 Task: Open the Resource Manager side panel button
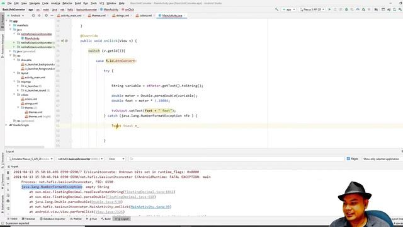[x=3, y=46]
